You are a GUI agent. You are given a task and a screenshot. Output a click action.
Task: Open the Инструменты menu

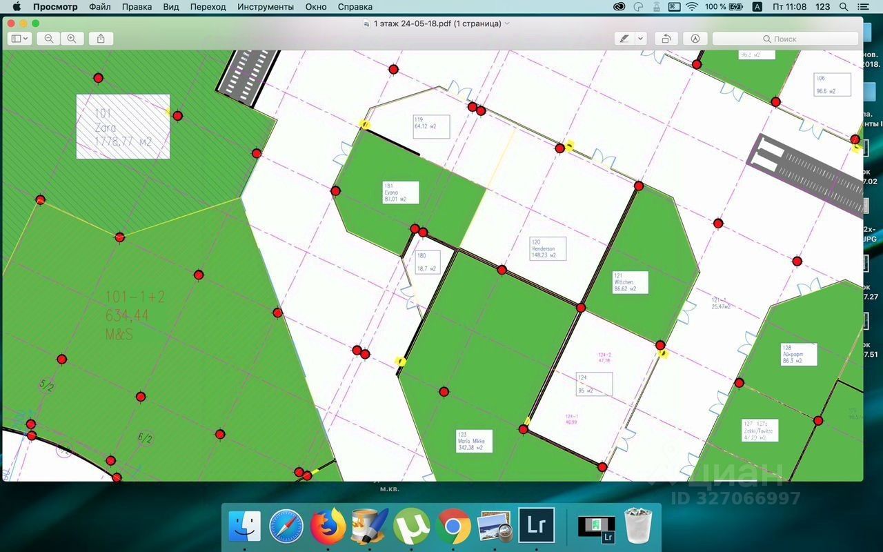[x=266, y=7]
